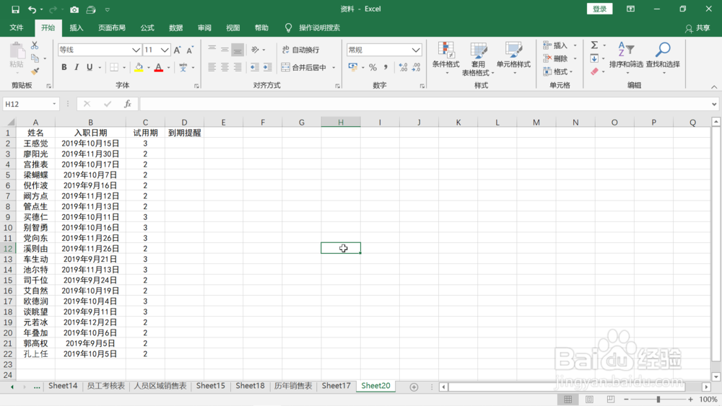Open Find and Select magnifier menu
The image size is (722, 406).
point(663,58)
